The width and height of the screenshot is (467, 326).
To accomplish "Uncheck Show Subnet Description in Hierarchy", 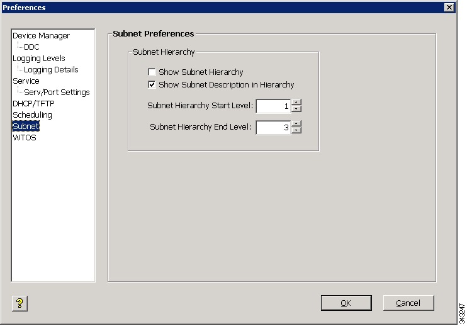I will pyautogui.click(x=152, y=84).
